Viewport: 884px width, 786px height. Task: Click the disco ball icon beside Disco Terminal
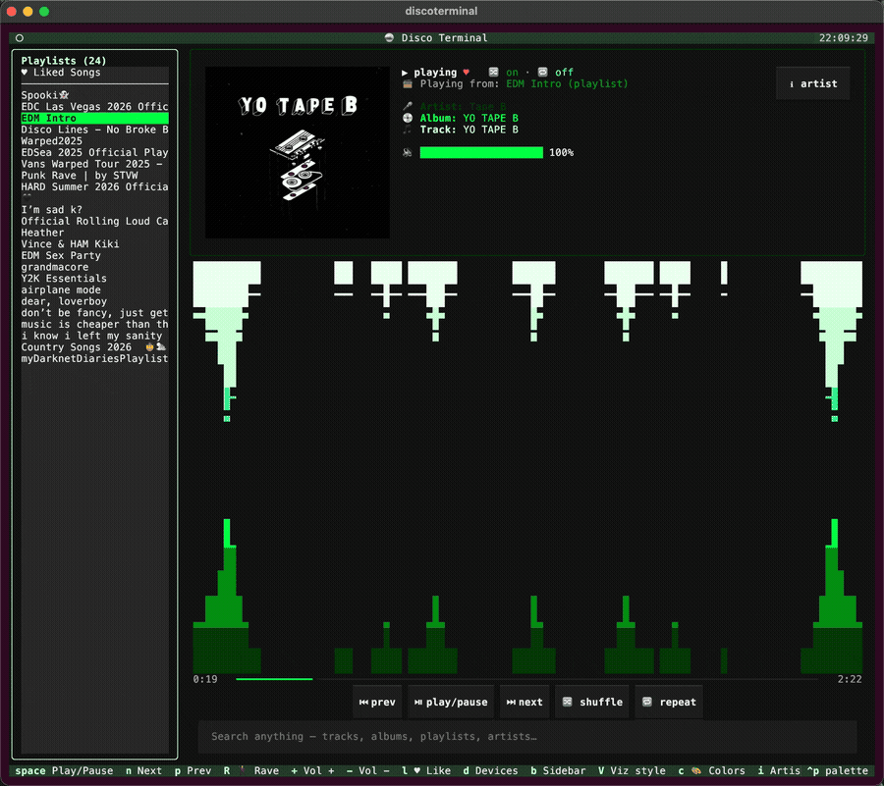389,37
